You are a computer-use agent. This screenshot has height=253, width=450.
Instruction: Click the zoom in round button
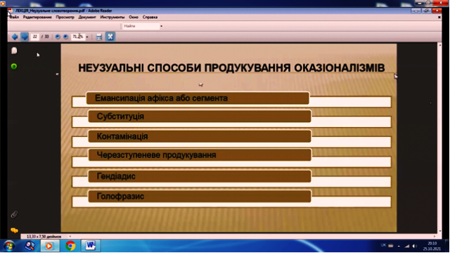[65, 37]
